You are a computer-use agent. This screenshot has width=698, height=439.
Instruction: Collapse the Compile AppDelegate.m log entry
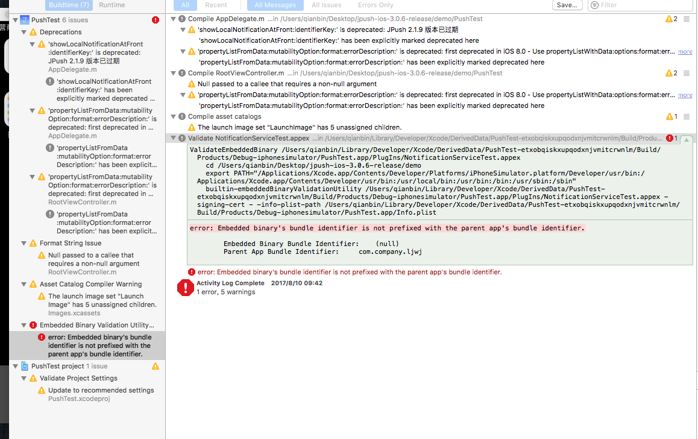coord(174,19)
